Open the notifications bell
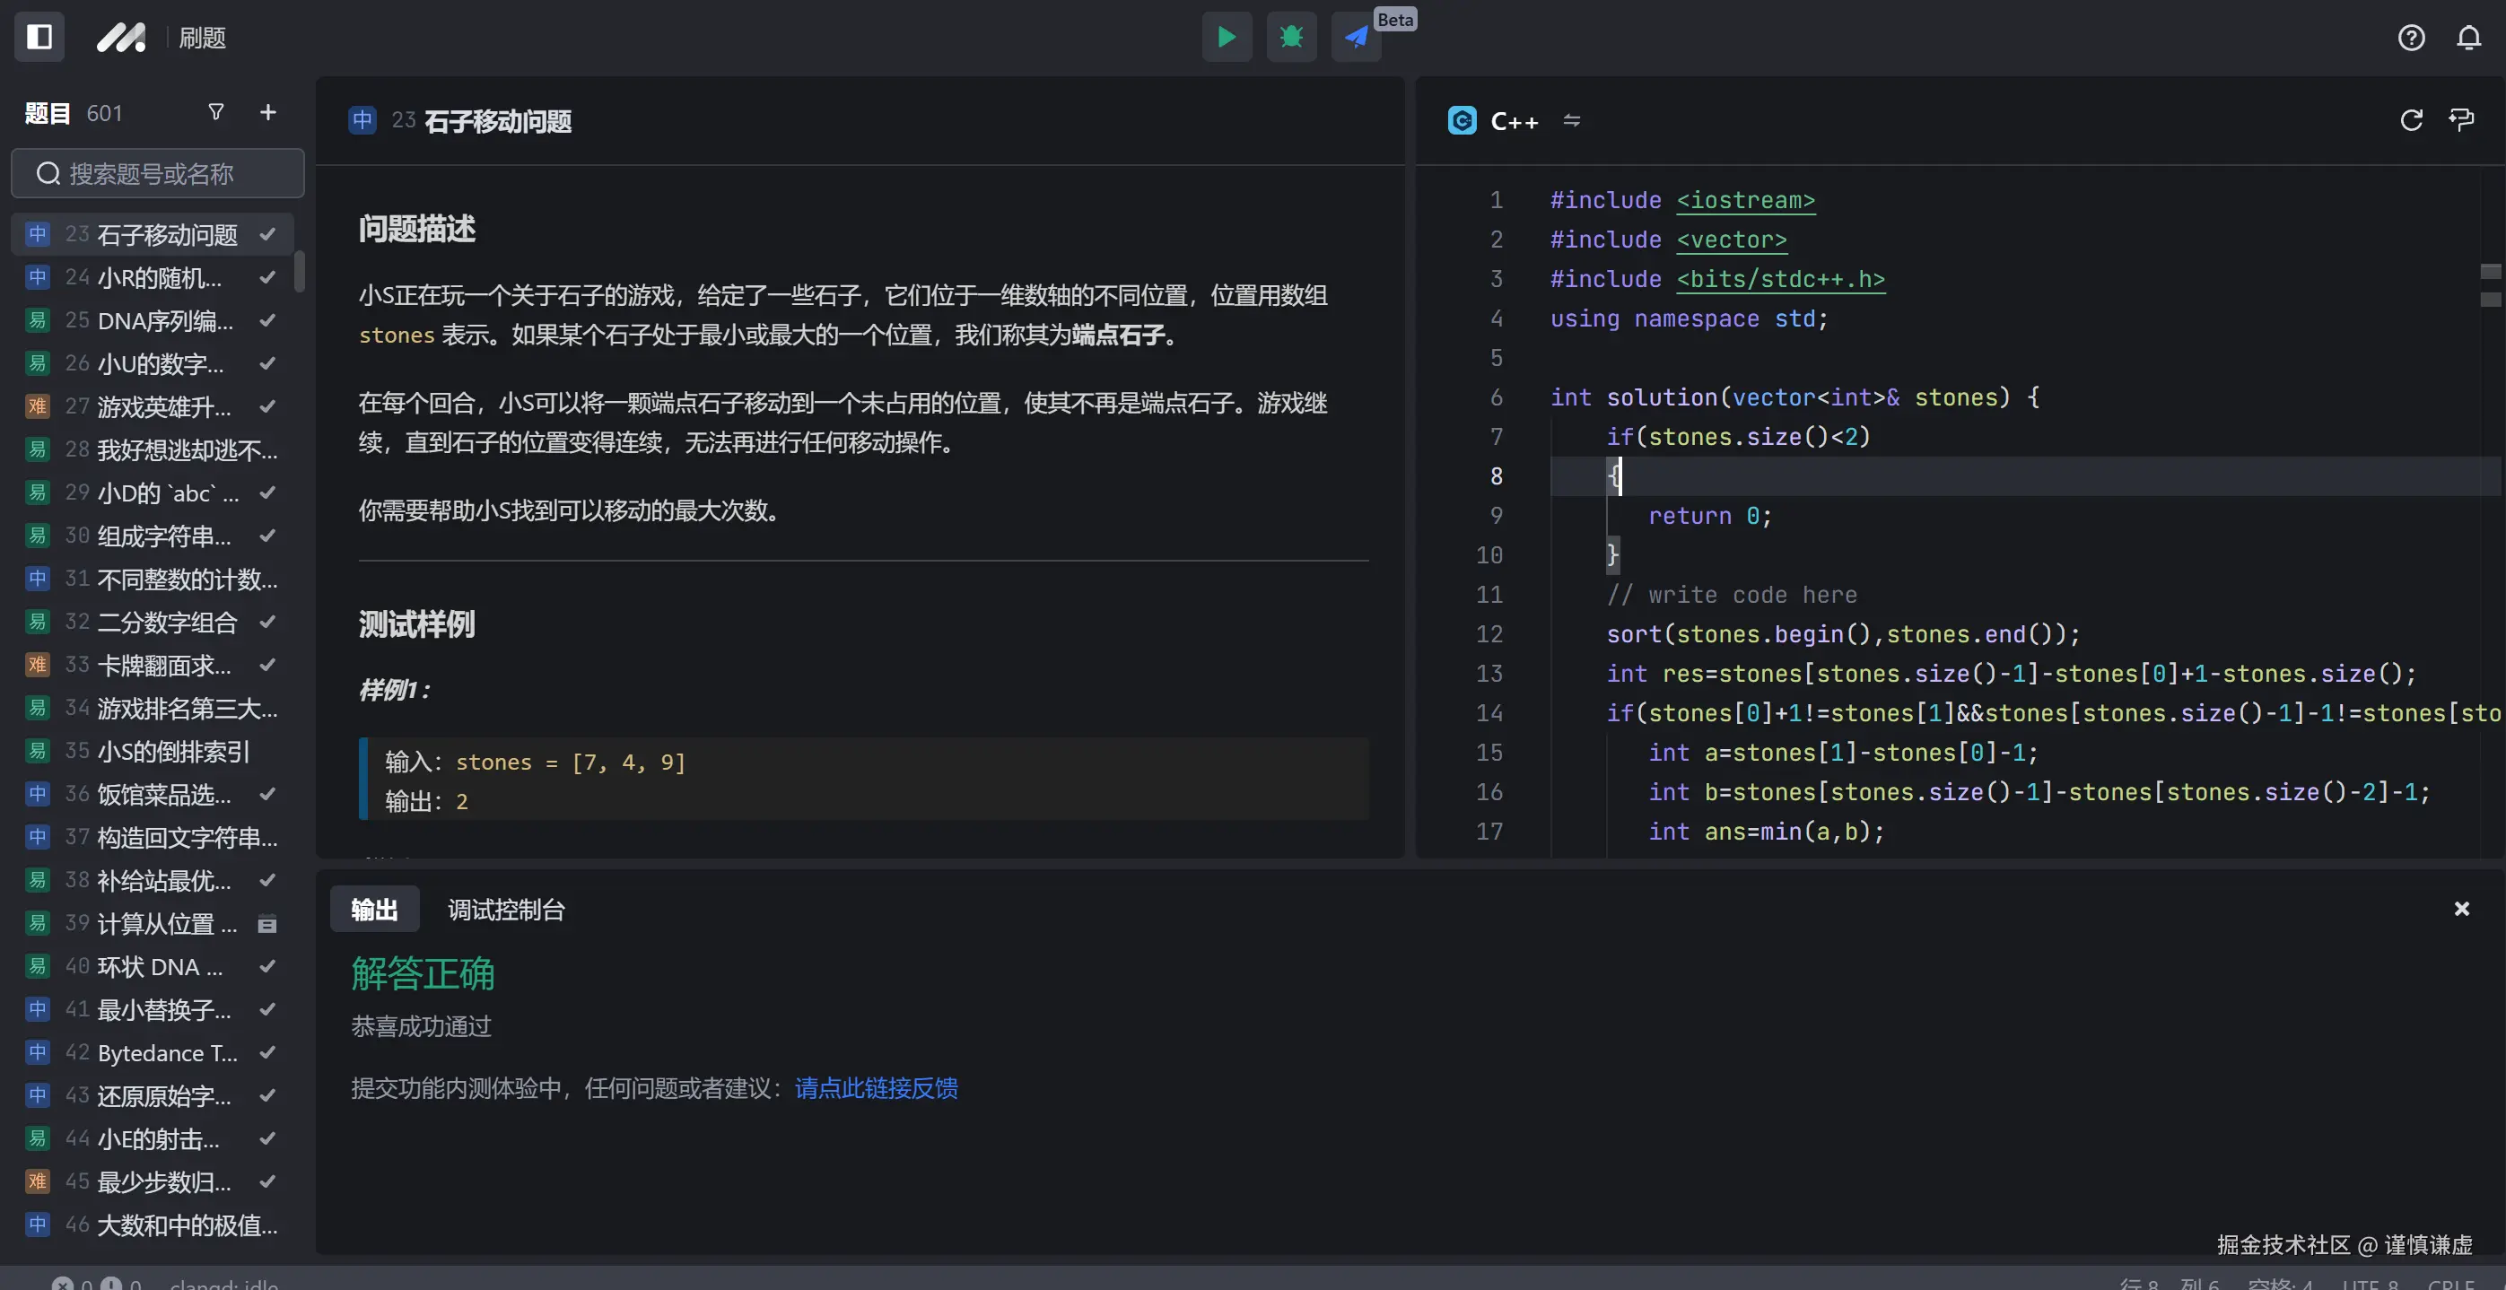 click(2469, 37)
